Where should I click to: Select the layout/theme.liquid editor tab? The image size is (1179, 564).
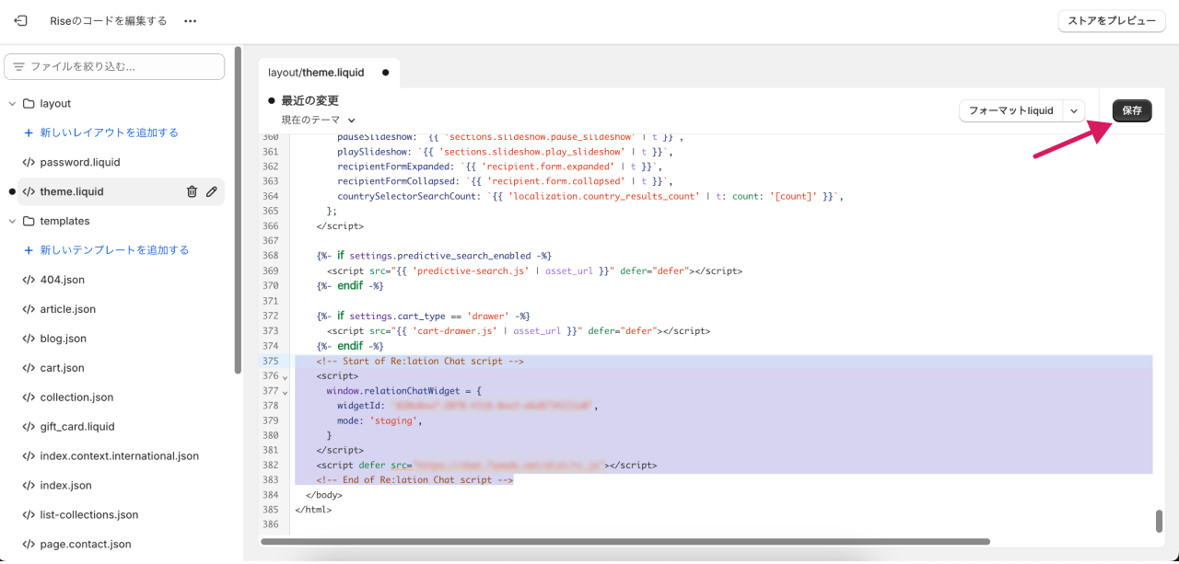tap(316, 72)
